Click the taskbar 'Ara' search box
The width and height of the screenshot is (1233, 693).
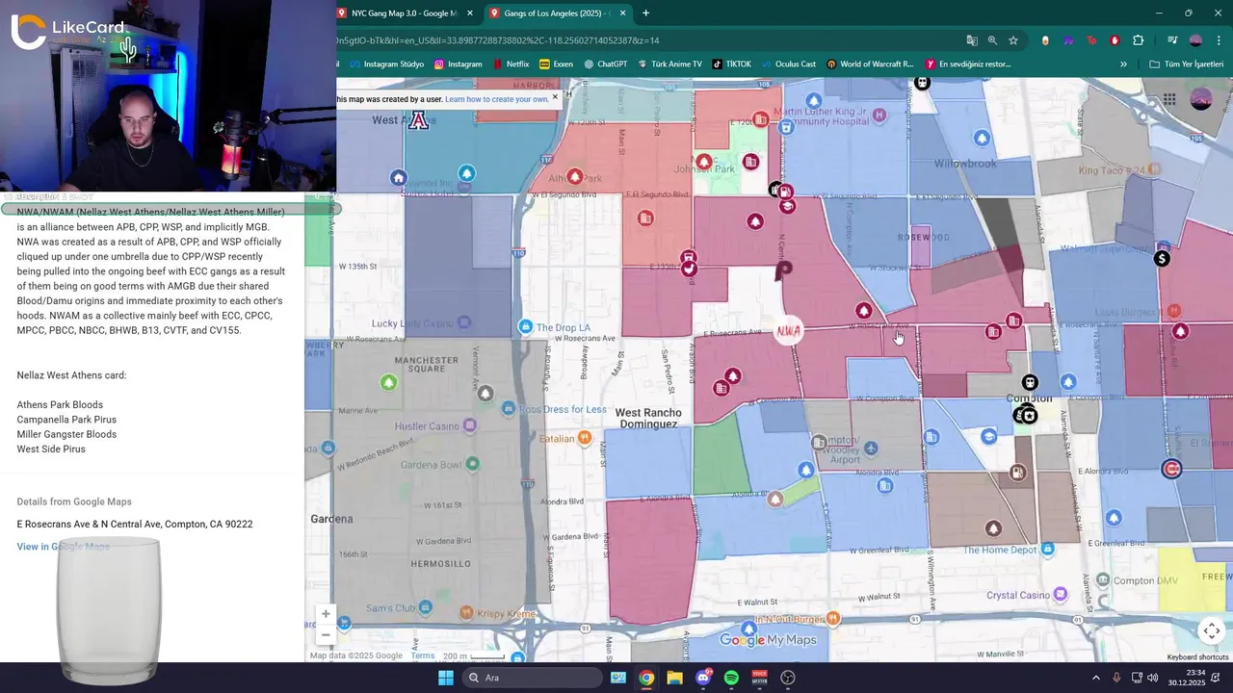532,678
